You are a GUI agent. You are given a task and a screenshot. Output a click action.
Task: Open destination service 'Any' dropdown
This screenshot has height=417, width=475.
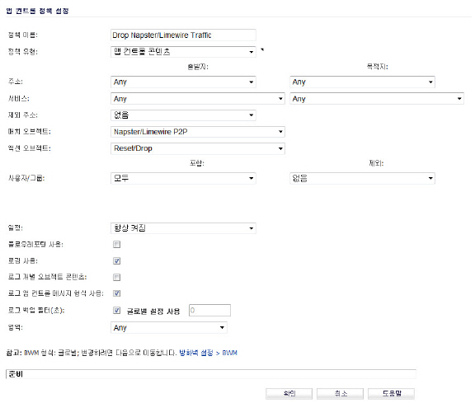(x=377, y=99)
